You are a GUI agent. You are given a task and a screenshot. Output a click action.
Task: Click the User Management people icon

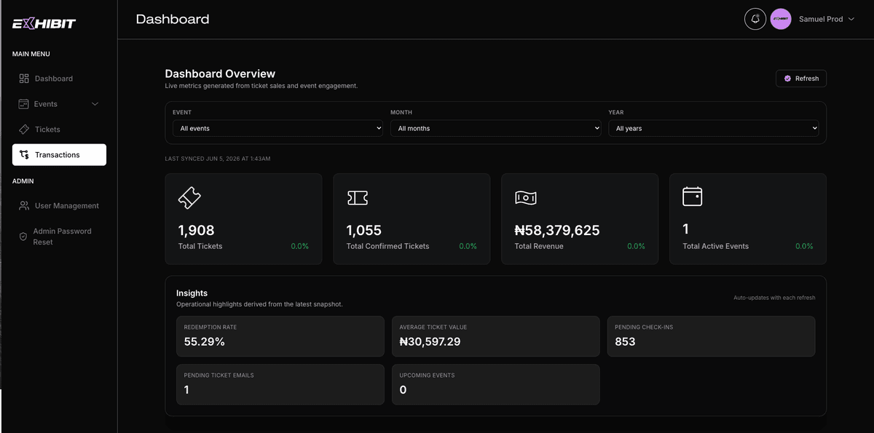tap(24, 206)
